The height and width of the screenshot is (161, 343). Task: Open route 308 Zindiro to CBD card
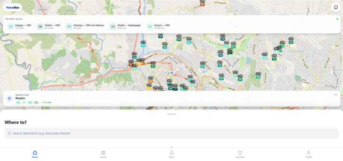click(x=49, y=26)
